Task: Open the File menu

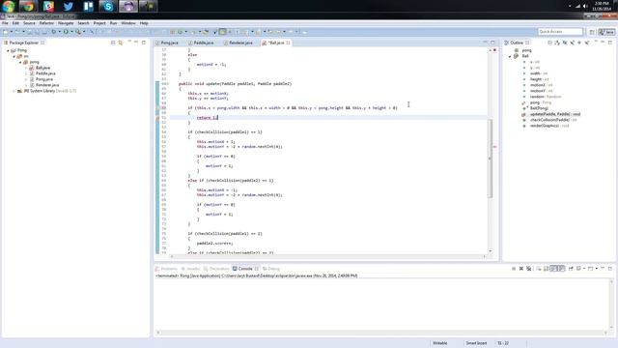Action: [x=5, y=23]
